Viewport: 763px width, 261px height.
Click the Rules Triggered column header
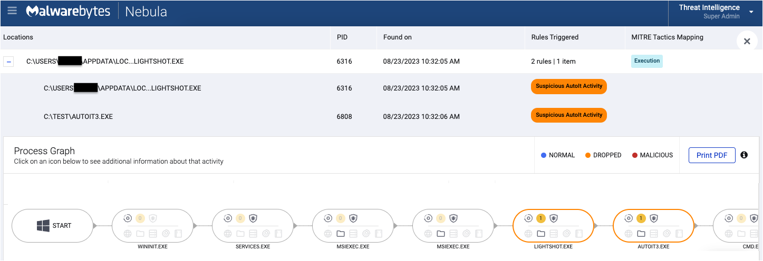555,37
